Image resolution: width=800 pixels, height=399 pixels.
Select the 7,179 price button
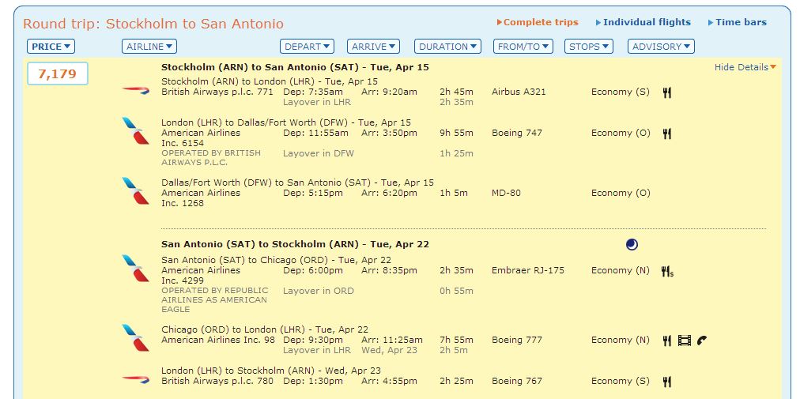click(58, 74)
